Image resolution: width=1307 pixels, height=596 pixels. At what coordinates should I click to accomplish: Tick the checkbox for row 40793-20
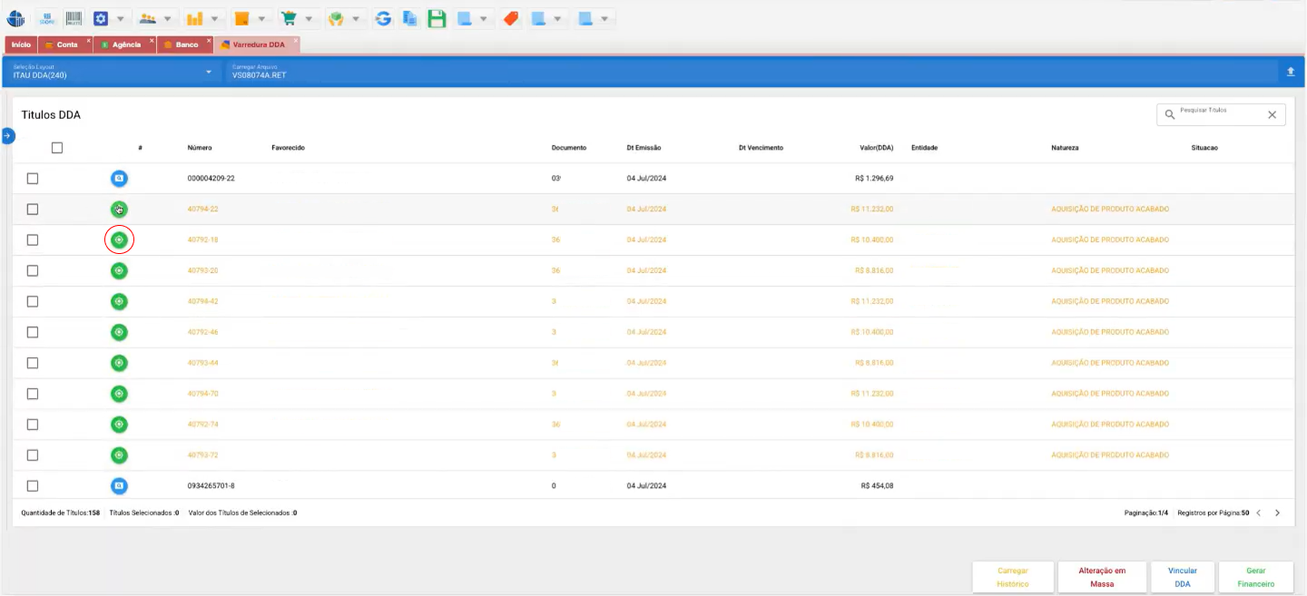tap(33, 270)
